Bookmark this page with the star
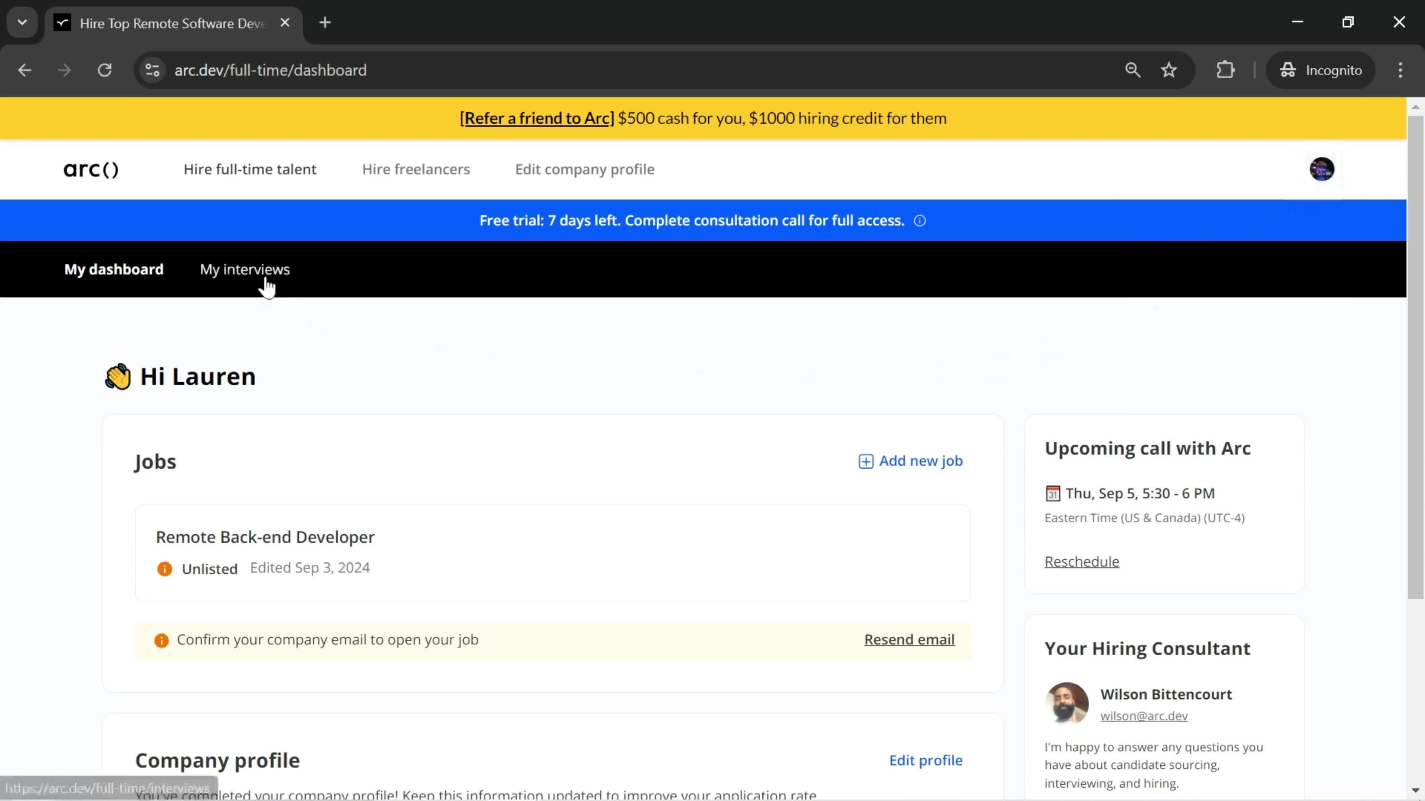1425x801 pixels. [x=1169, y=70]
